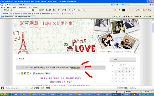Click the Windows Live toolbar logo

tap(9, 10)
